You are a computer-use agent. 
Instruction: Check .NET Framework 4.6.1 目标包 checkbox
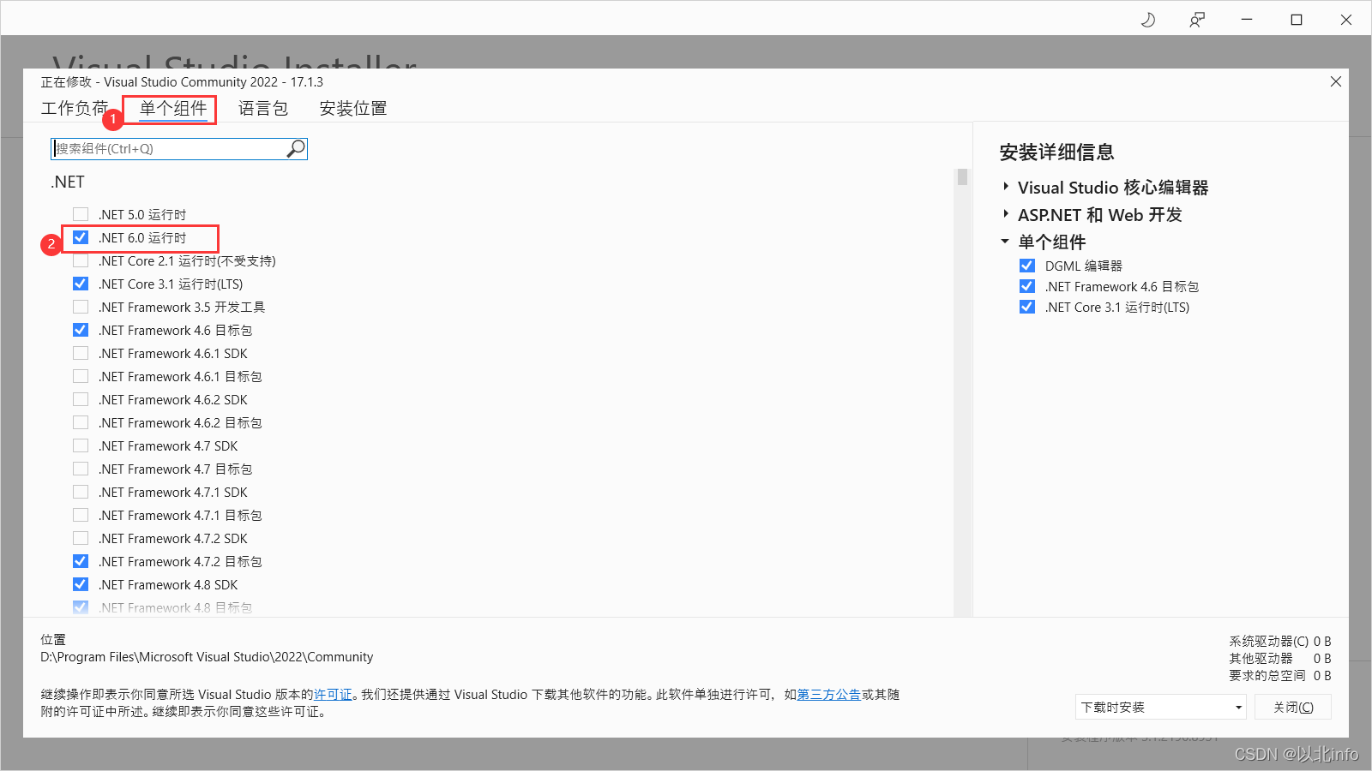(x=81, y=376)
